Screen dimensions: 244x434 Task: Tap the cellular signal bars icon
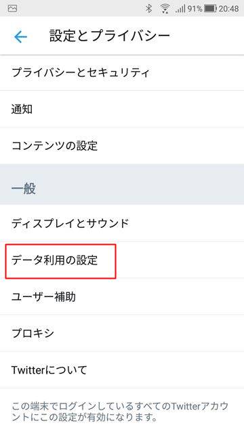click(x=180, y=9)
